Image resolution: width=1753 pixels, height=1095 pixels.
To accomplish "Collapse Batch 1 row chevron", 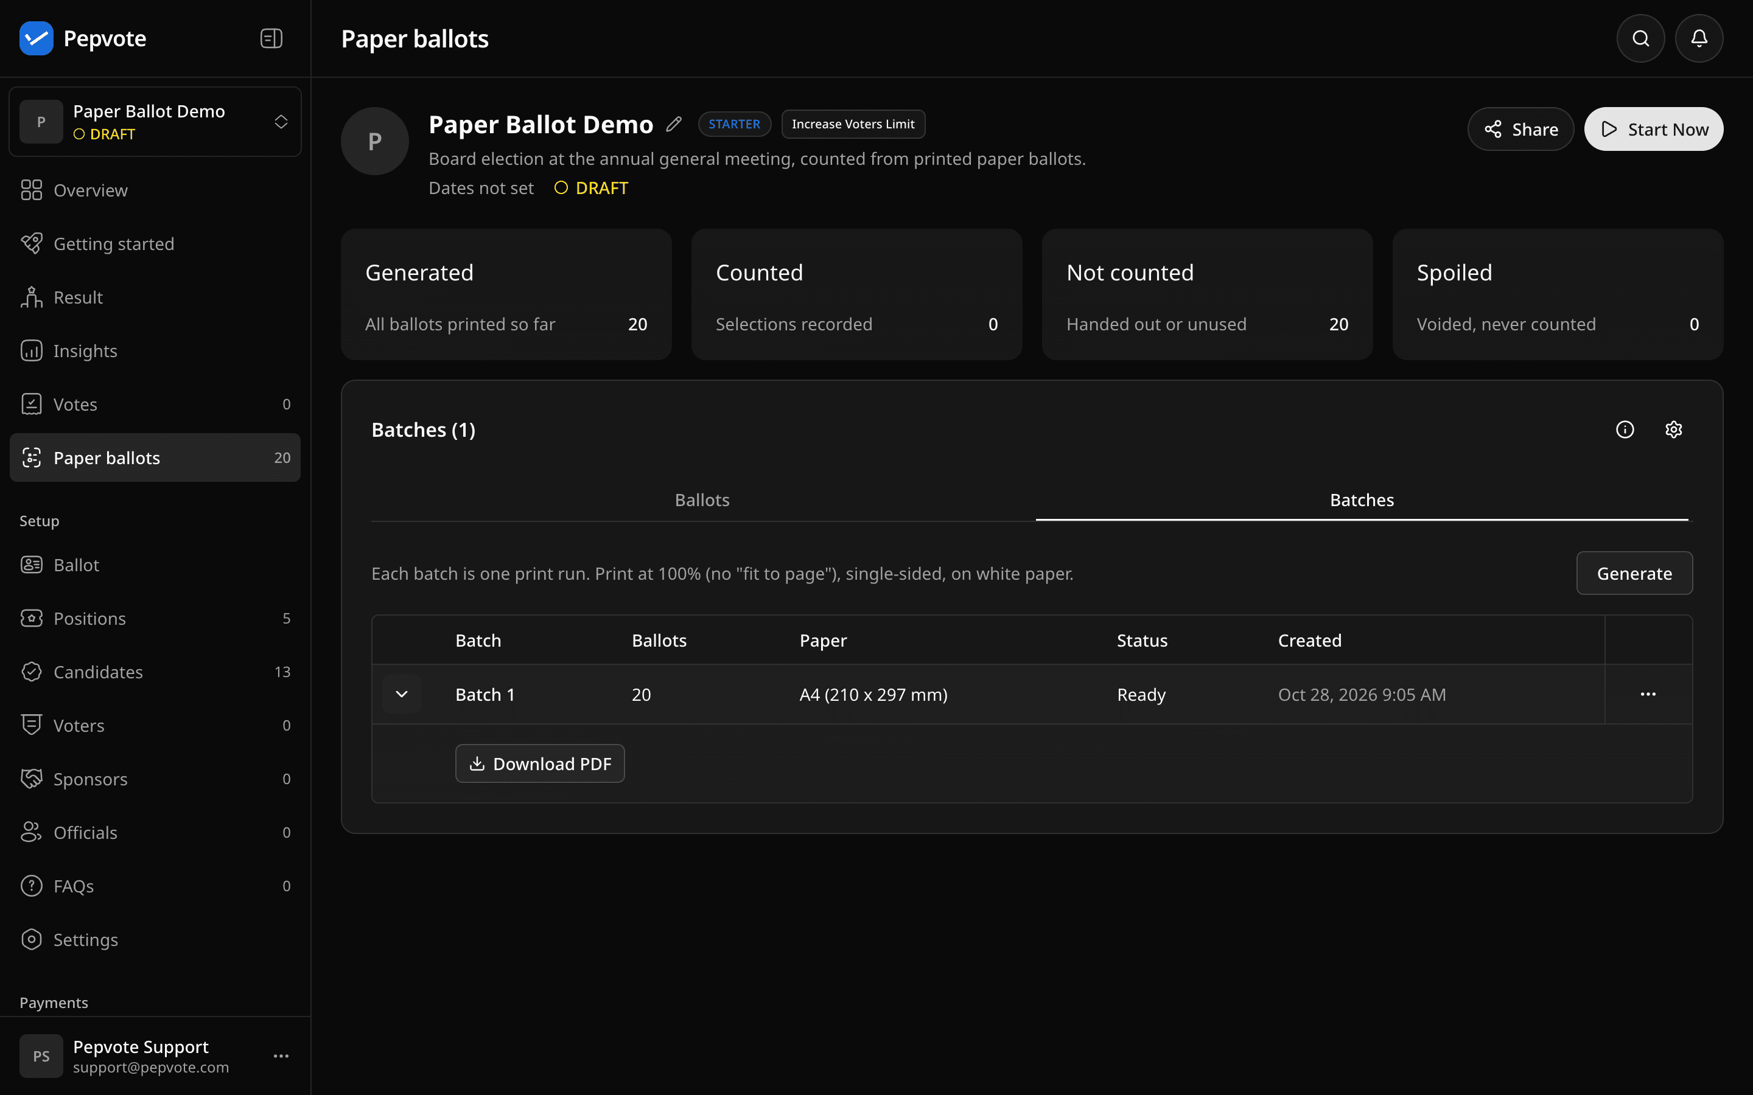I will 402,695.
